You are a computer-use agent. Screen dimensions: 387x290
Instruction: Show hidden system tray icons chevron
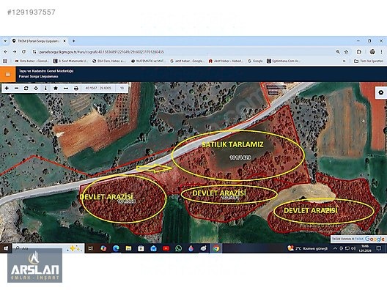point(335,248)
